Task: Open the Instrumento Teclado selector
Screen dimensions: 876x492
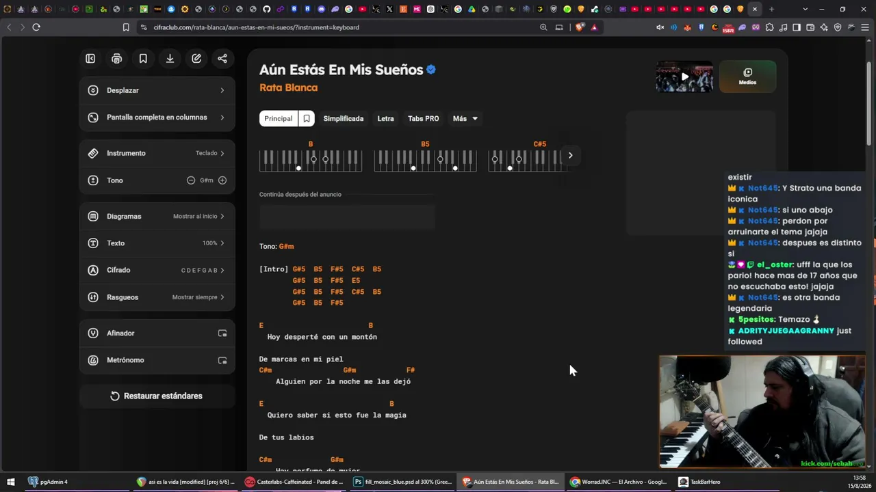Action: point(157,153)
